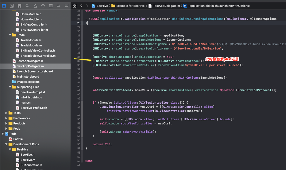Open the Project navigator tab

(x=4, y=6)
